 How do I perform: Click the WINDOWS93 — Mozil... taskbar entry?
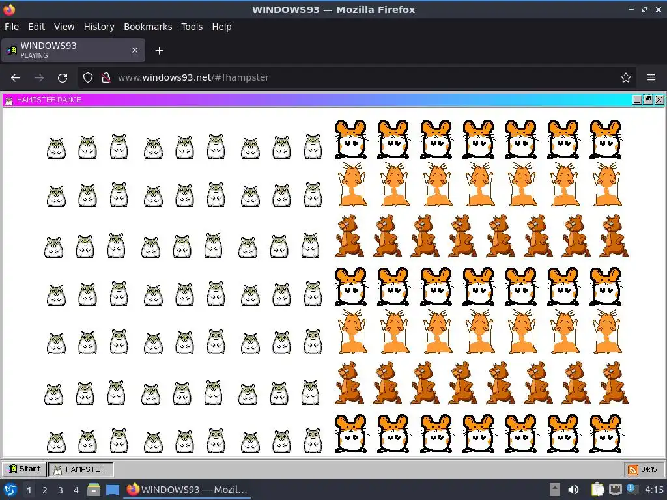[187, 490]
